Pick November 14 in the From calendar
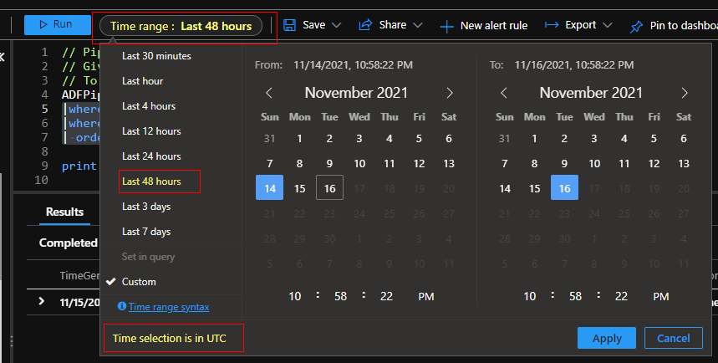Screen dimensions: 718x363 pyautogui.click(x=270, y=187)
